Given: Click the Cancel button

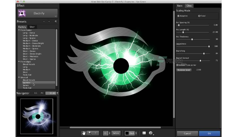Looking at the screenshot, I should tap(187, 133).
